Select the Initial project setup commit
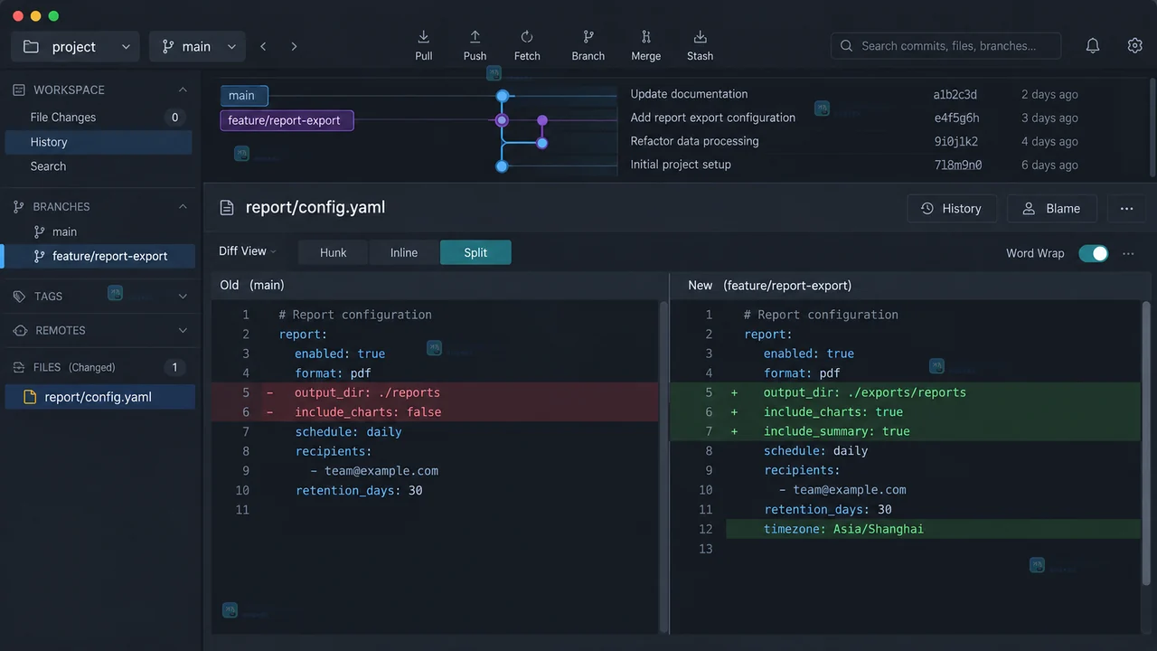Image resolution: width=1157 pixels, height=651 pixels. click(681, 165)
